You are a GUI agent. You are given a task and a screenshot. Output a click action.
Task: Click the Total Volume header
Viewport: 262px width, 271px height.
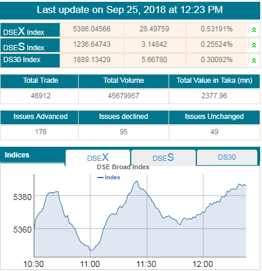(x=124, y=80)
